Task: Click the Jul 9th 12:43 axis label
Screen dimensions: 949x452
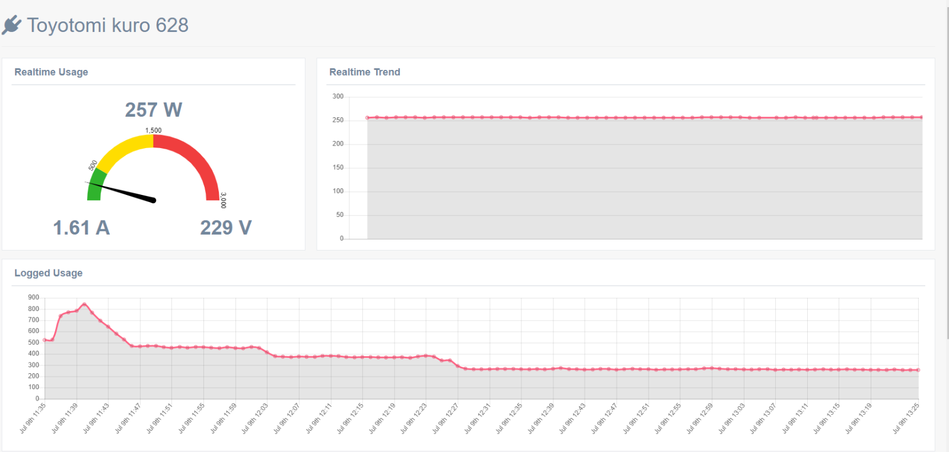Action: [x=572, y=418]
